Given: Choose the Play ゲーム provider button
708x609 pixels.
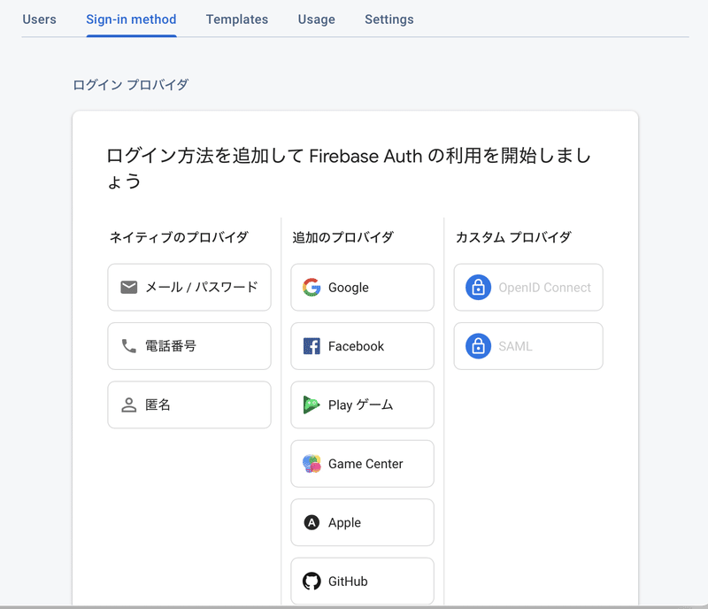Looking at the screenshot, I should click(x=362, y=405).
